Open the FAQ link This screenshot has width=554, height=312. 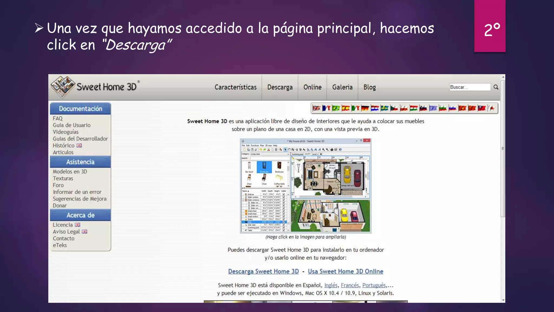pyautogui.click(x=58, y=118)
